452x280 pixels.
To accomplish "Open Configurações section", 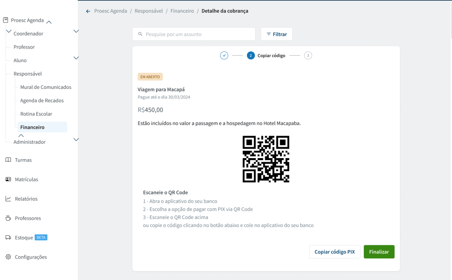I will (x=31, y=257).
